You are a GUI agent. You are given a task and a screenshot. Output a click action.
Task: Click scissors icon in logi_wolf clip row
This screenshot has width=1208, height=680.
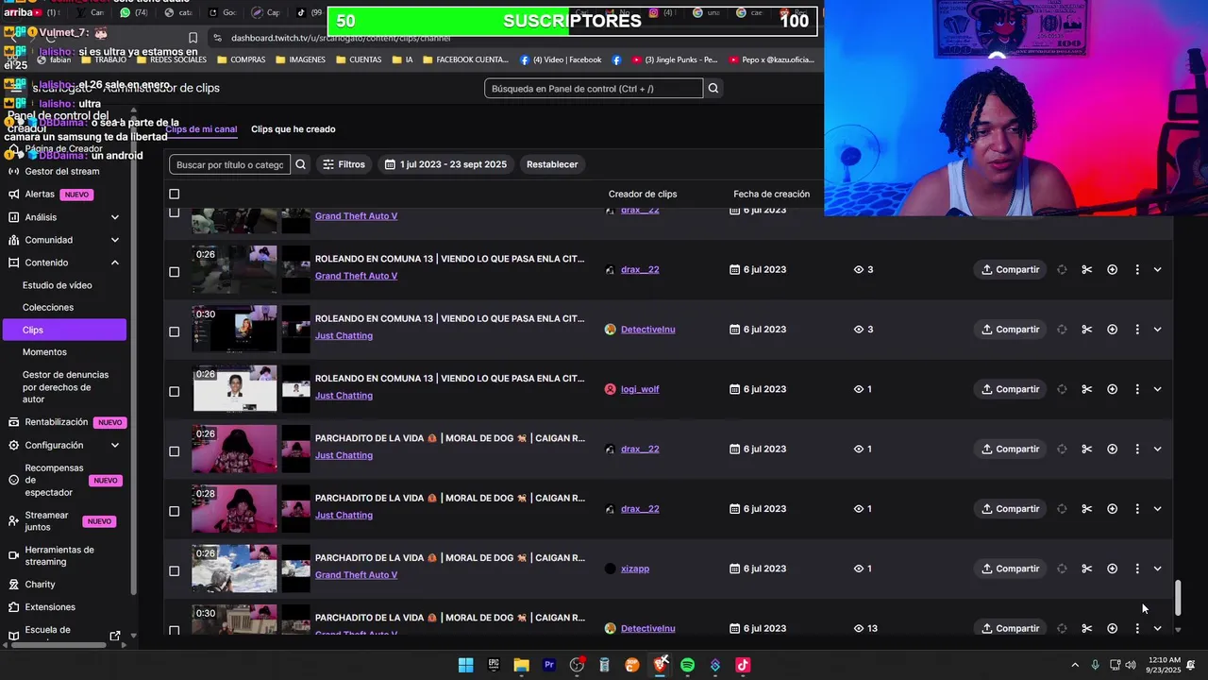[x=1086, y=389]
